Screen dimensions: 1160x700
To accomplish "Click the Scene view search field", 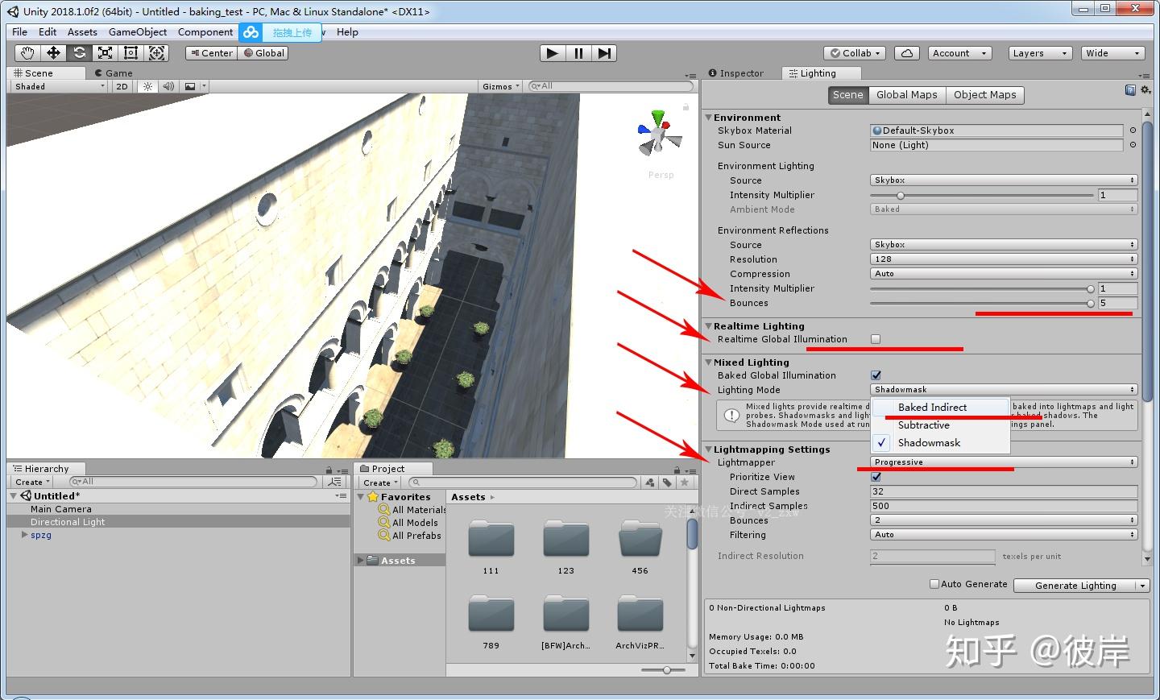I will (611, 86).
